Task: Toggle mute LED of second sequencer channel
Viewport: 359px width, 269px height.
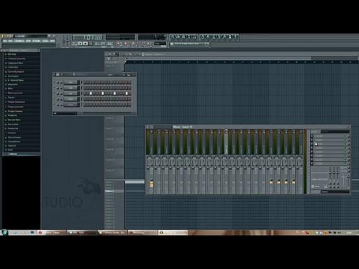Action: (55, 88)
